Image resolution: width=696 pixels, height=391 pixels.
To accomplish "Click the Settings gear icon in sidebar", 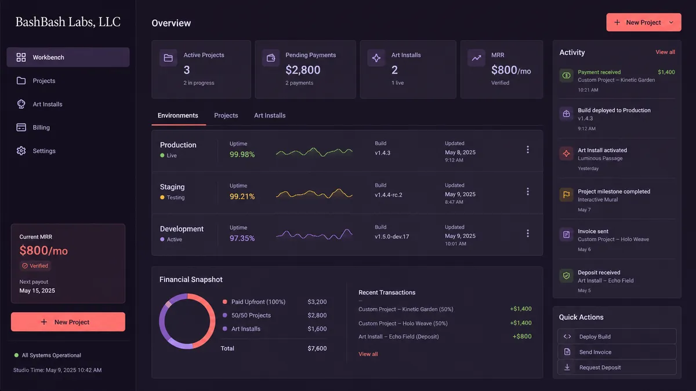I will point(21,151).
